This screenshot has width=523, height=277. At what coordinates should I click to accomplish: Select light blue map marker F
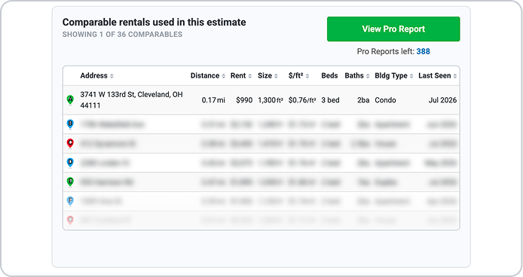[x=70, y=201]
